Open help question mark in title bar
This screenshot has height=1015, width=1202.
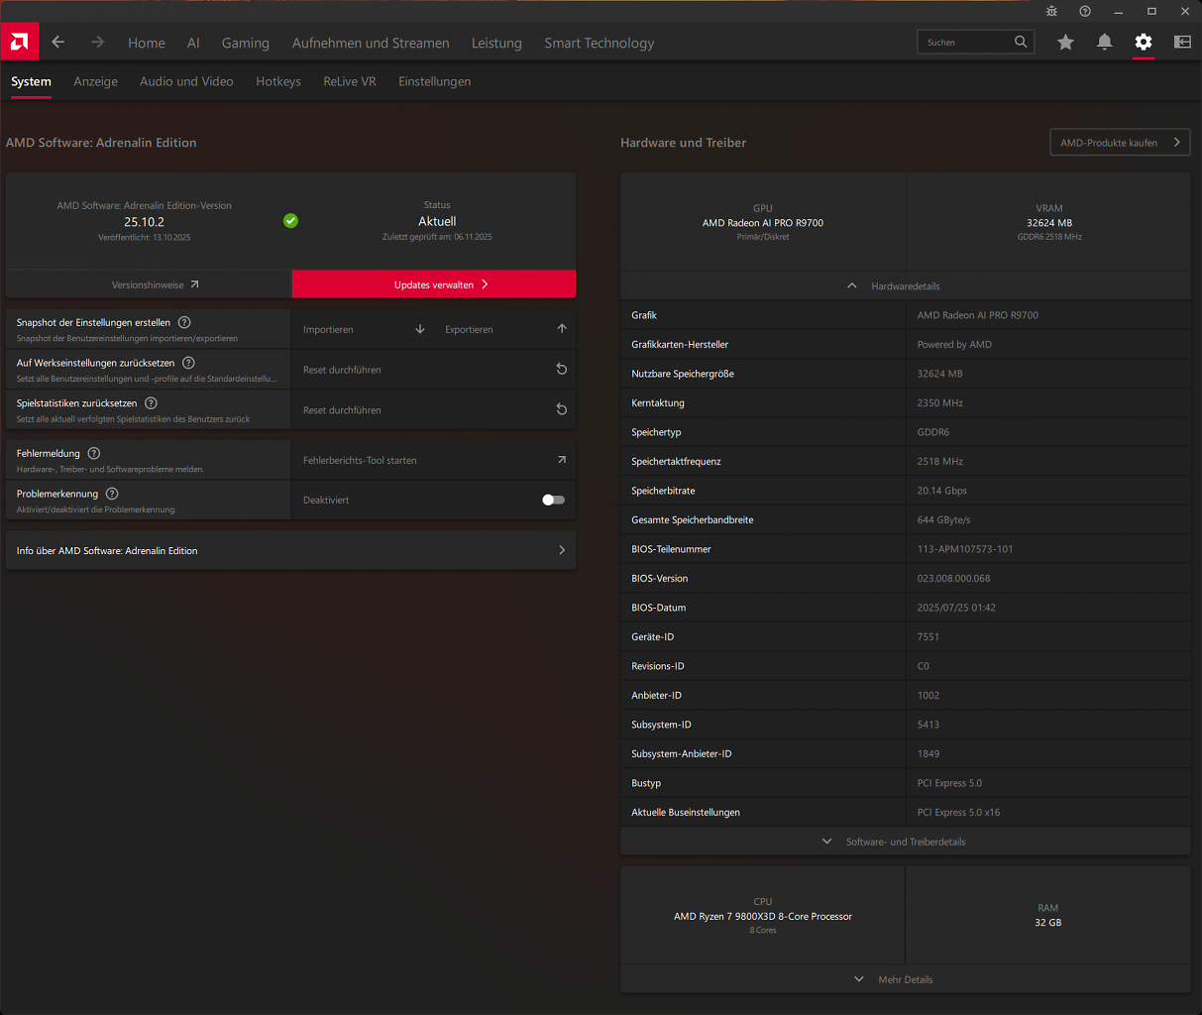click(1085, 11)
